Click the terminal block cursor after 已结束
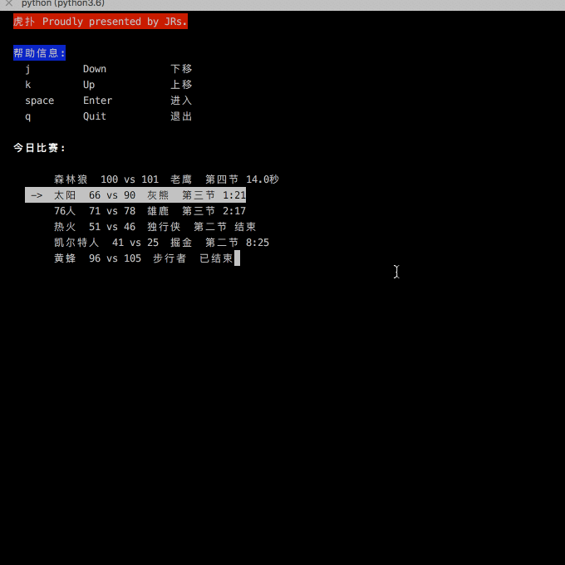 pos(237,258)
